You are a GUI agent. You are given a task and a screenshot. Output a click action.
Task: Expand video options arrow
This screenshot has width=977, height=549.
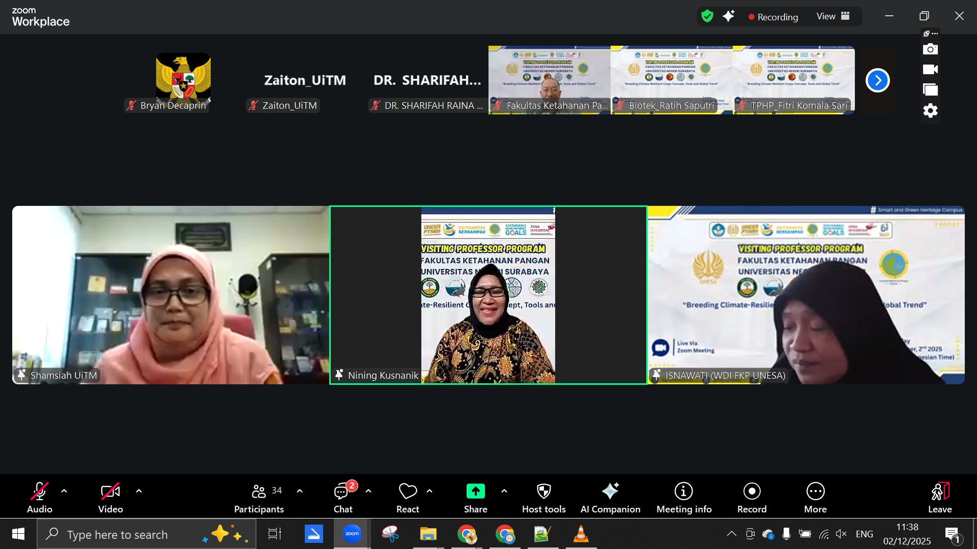click(139, 491)
